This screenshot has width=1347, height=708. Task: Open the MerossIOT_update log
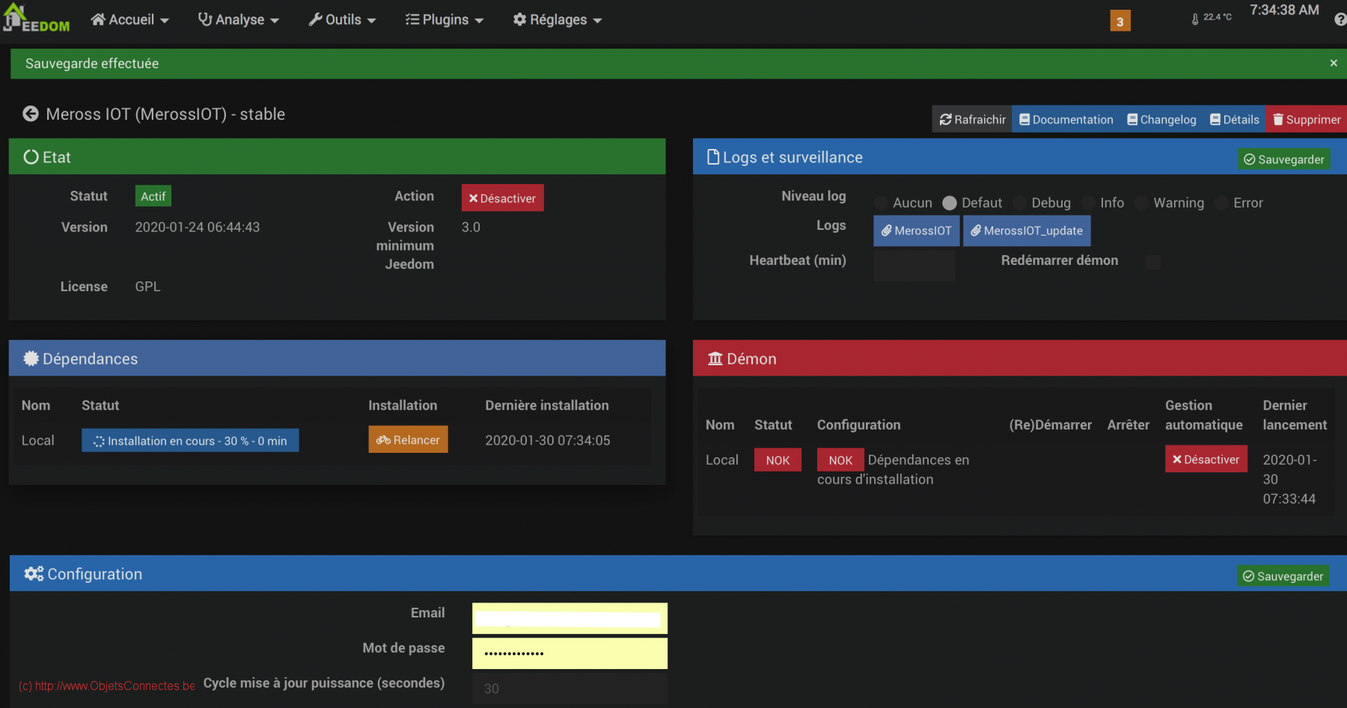tap(1027, 231)
